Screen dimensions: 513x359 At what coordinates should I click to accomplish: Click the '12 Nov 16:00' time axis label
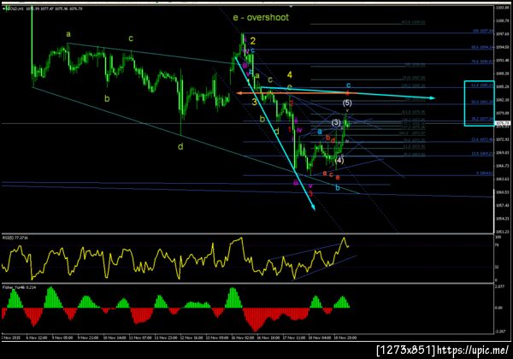pos(192,338)
